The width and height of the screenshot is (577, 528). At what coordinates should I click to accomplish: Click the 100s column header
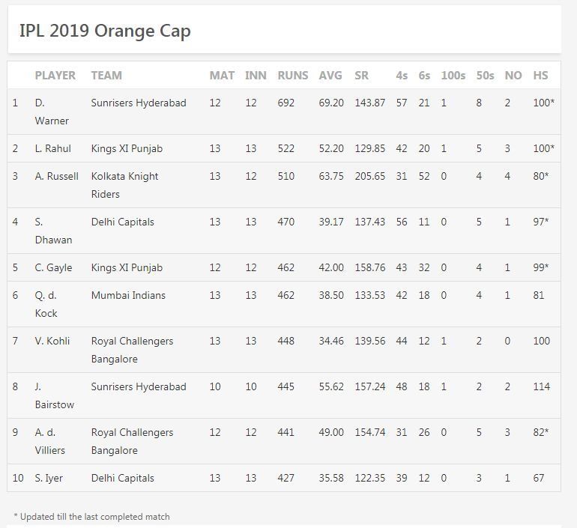pos(453,76)
